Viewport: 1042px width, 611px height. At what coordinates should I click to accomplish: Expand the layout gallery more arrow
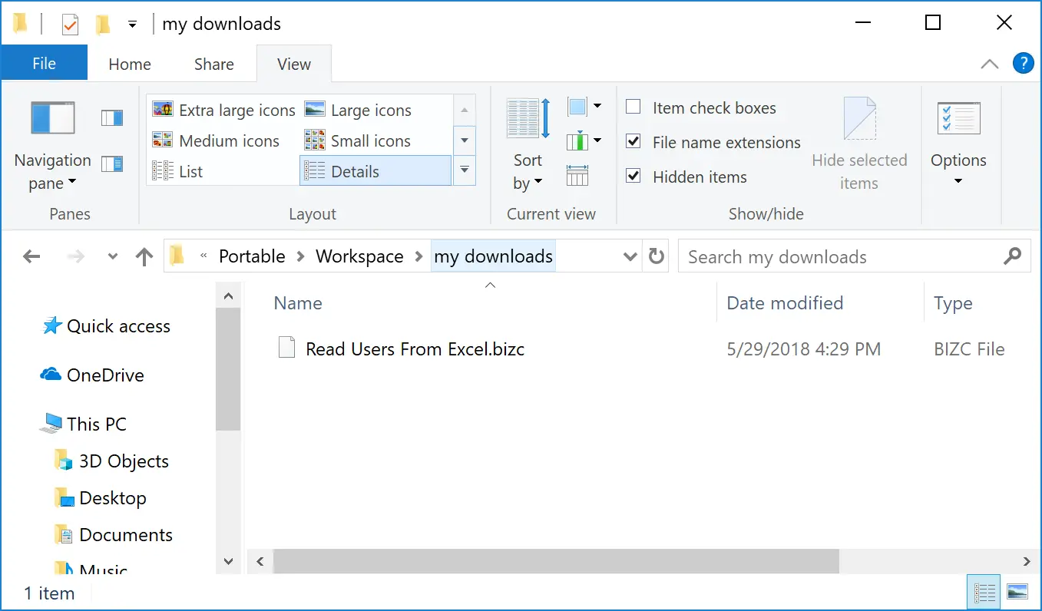pyautogui.click(x=464, y=170)
